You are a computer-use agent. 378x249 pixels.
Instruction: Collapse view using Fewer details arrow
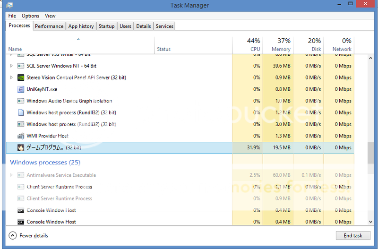12,235
